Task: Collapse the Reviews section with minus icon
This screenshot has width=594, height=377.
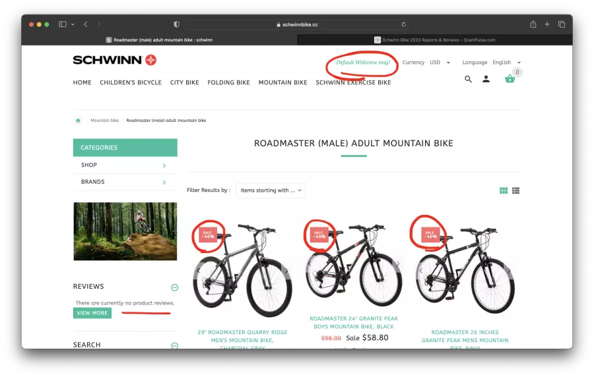Action: [x=175, y=288]
